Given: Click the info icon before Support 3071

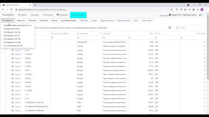Looking at the screenshot, I should click(170, 15).
